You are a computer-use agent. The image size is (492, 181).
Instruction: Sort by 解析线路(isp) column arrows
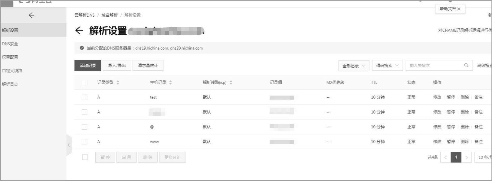point(231,82)
